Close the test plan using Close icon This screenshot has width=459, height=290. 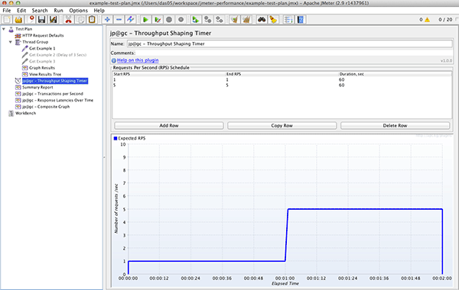pos(31,20)
